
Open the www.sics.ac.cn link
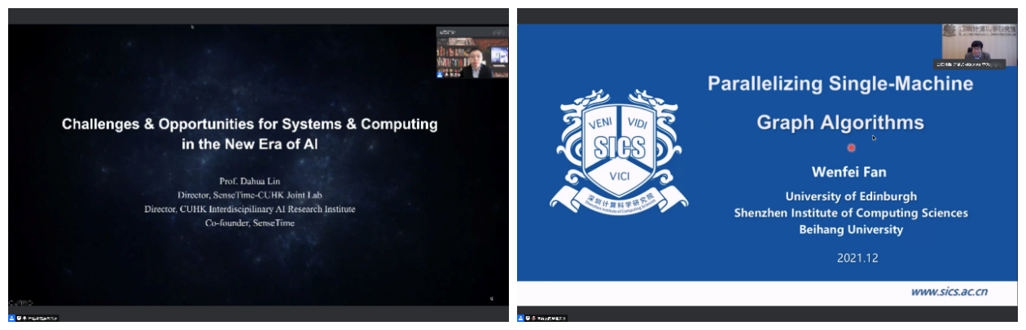[x=949, y=292]
